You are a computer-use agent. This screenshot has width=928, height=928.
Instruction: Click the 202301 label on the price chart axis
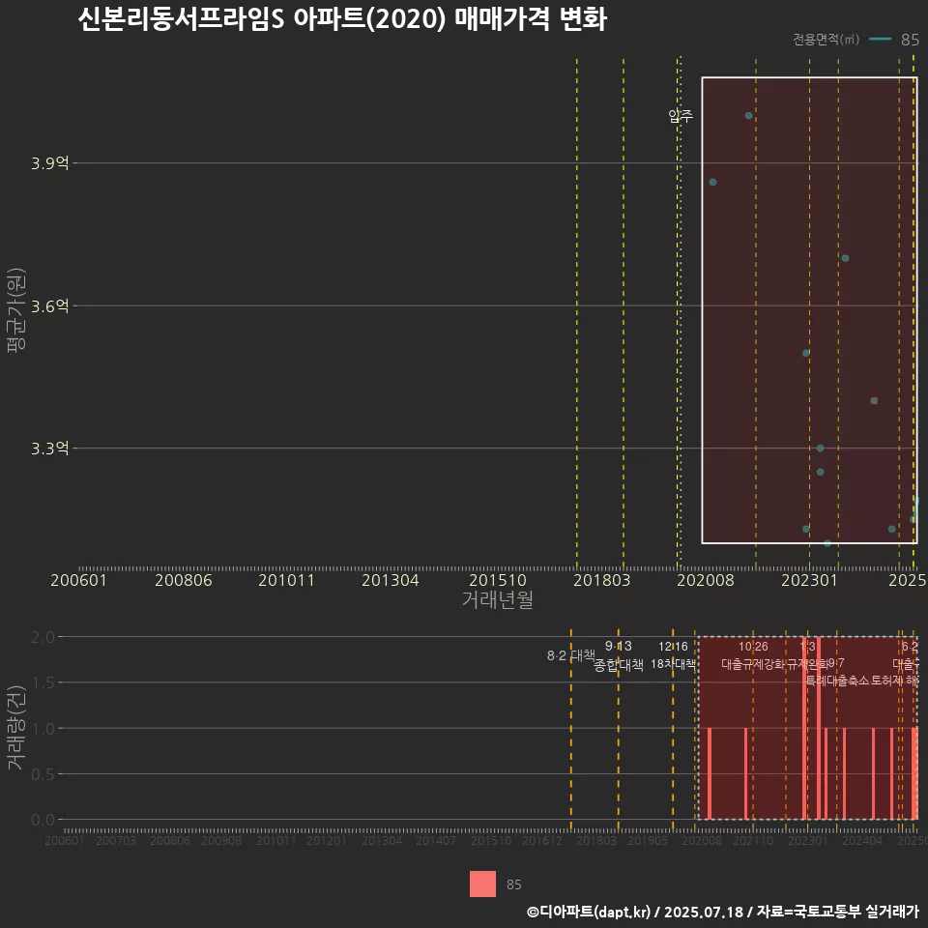810,580
